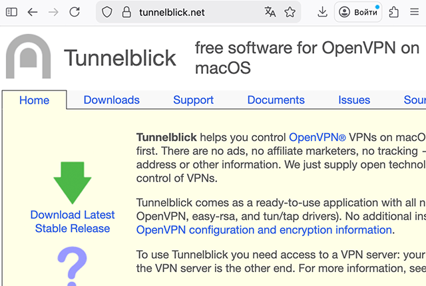This screenshot has width=426, height=286.
Task: Open site security shield info
Action: coord(108,12)
